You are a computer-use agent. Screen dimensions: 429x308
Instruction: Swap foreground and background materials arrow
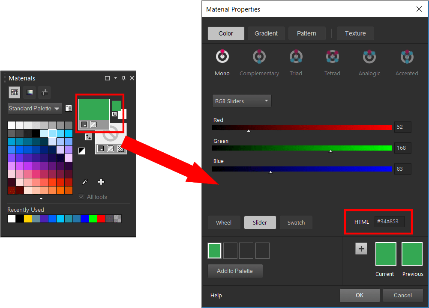[x=89, y=136]
